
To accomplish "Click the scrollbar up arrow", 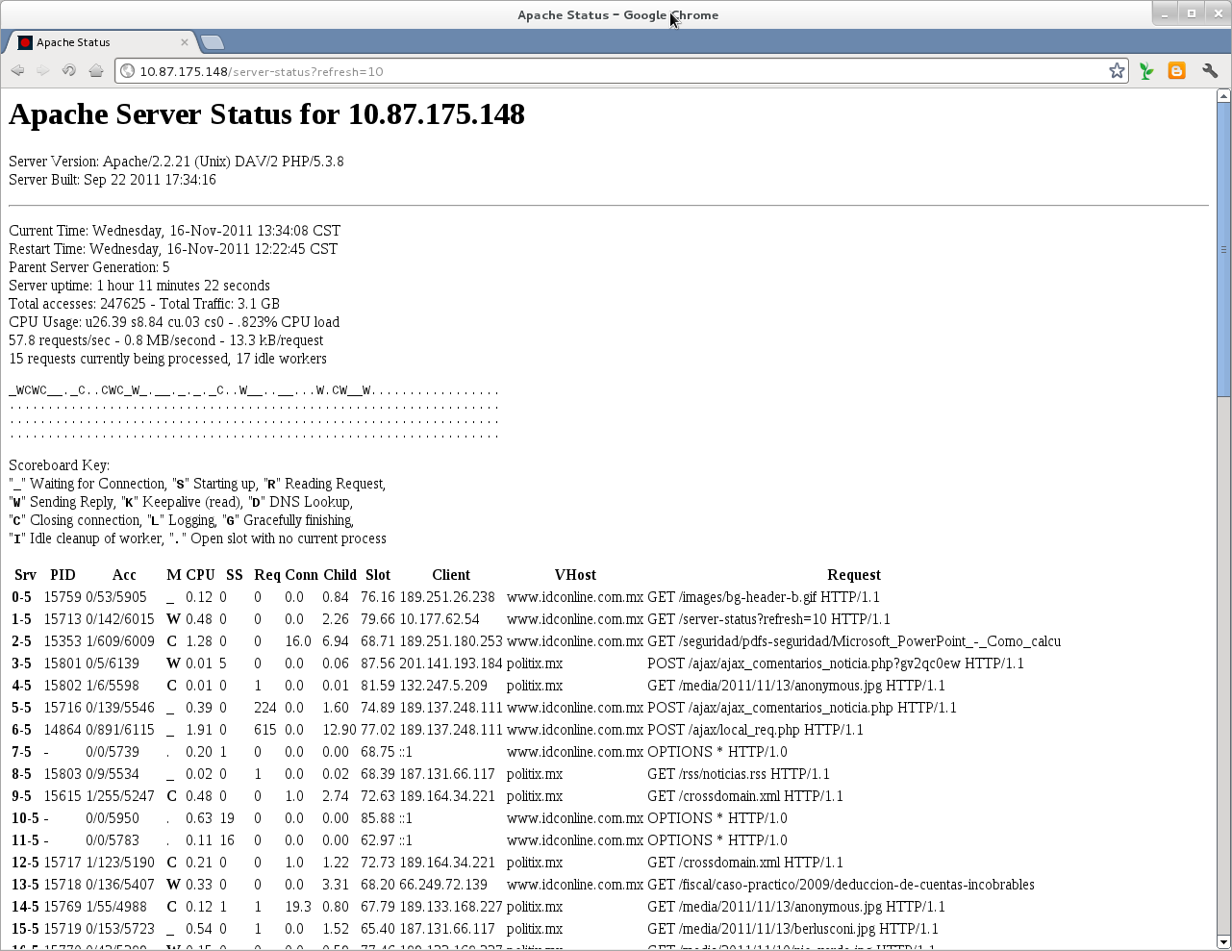I will 1222,94.
